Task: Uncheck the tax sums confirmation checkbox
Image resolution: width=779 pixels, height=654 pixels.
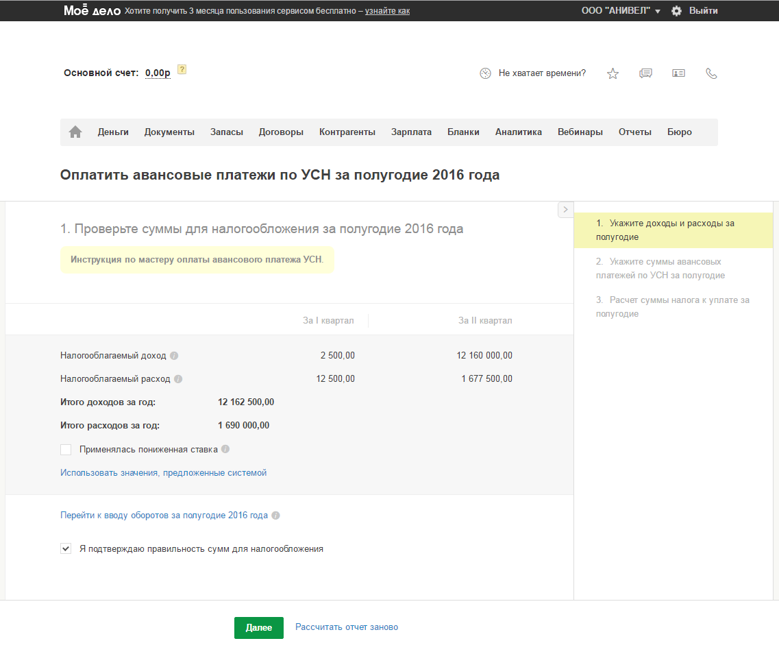Action: pos(66,549)
